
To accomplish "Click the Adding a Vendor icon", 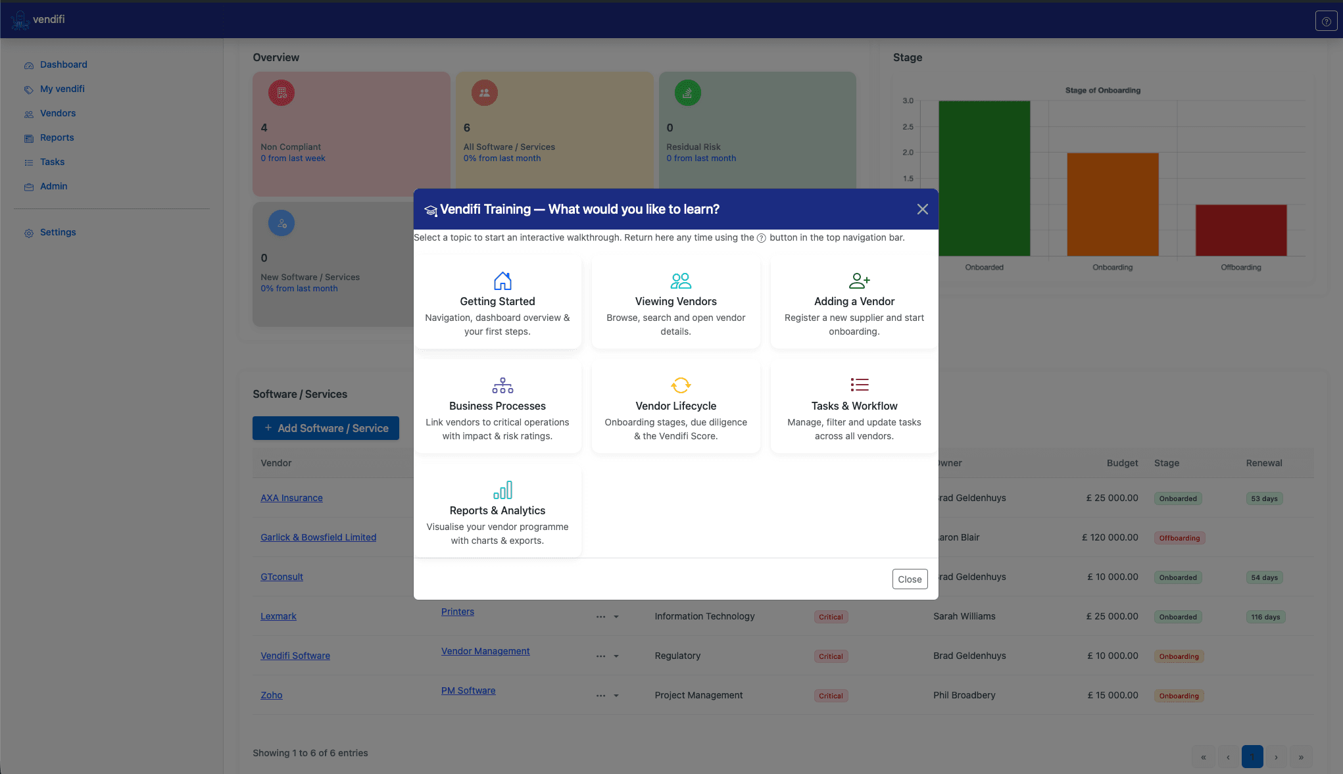I will coord(859,281).
